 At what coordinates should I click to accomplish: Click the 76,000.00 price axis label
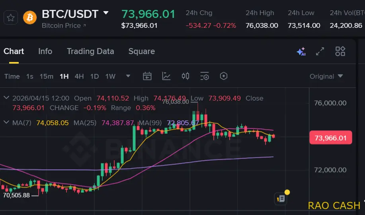(x=330, y=103)
